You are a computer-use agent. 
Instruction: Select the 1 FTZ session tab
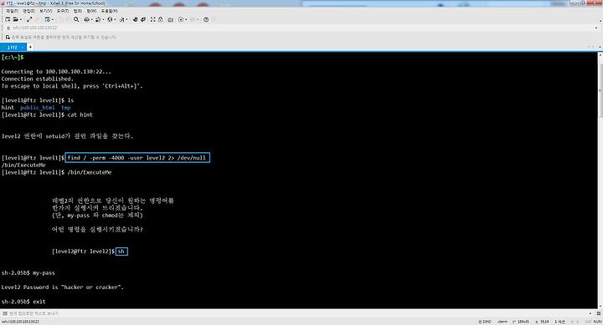coord(13,47)
